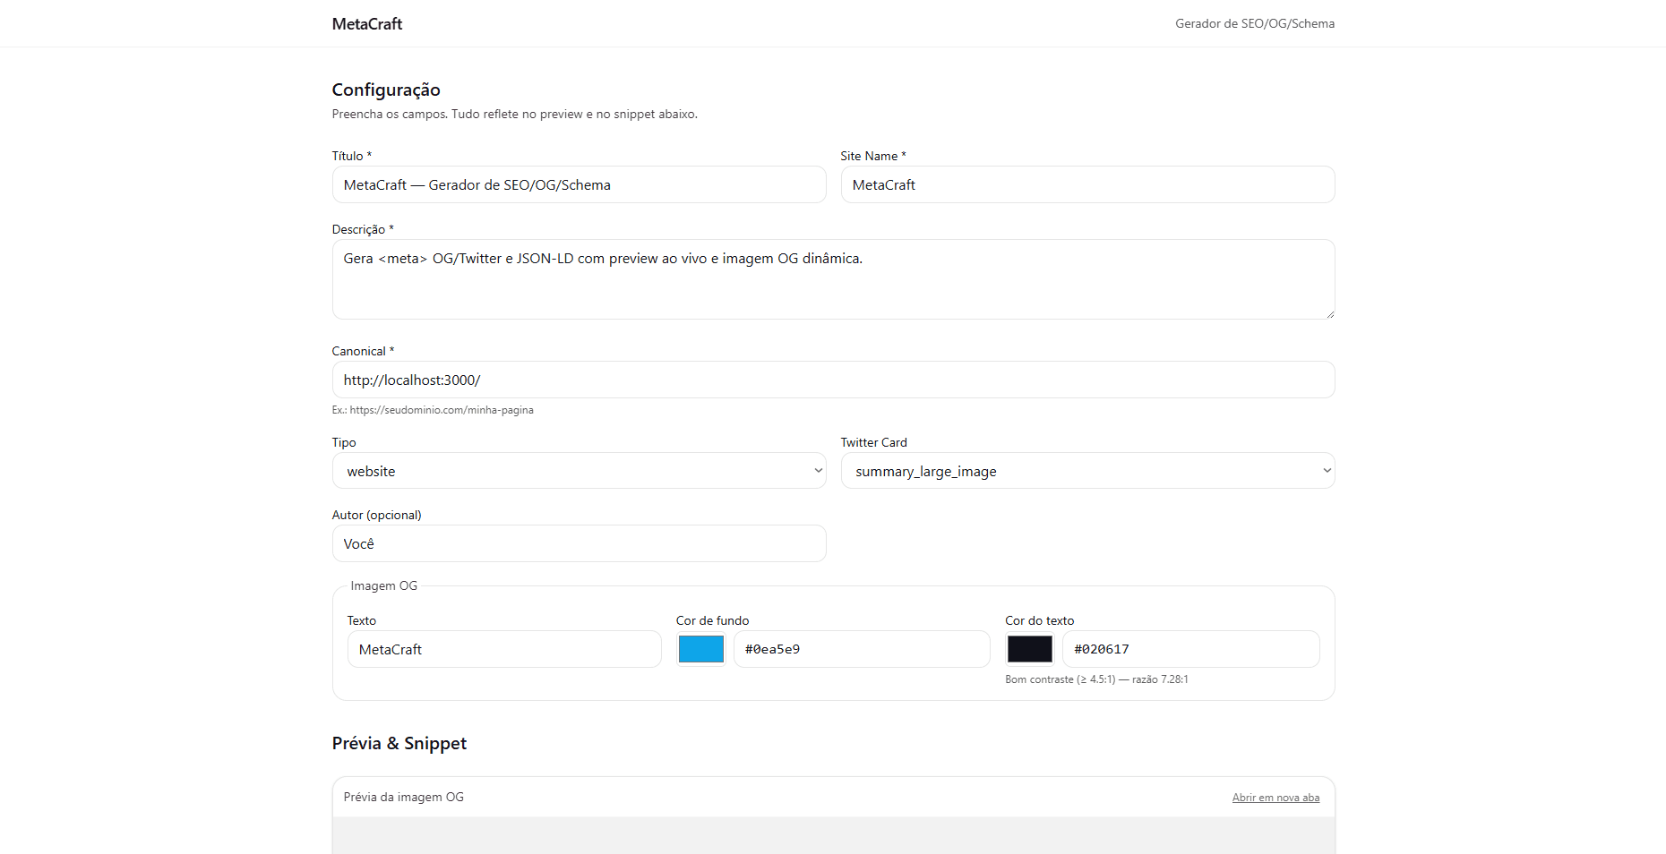Open the background color swatch picker

[x=701, y=648]
